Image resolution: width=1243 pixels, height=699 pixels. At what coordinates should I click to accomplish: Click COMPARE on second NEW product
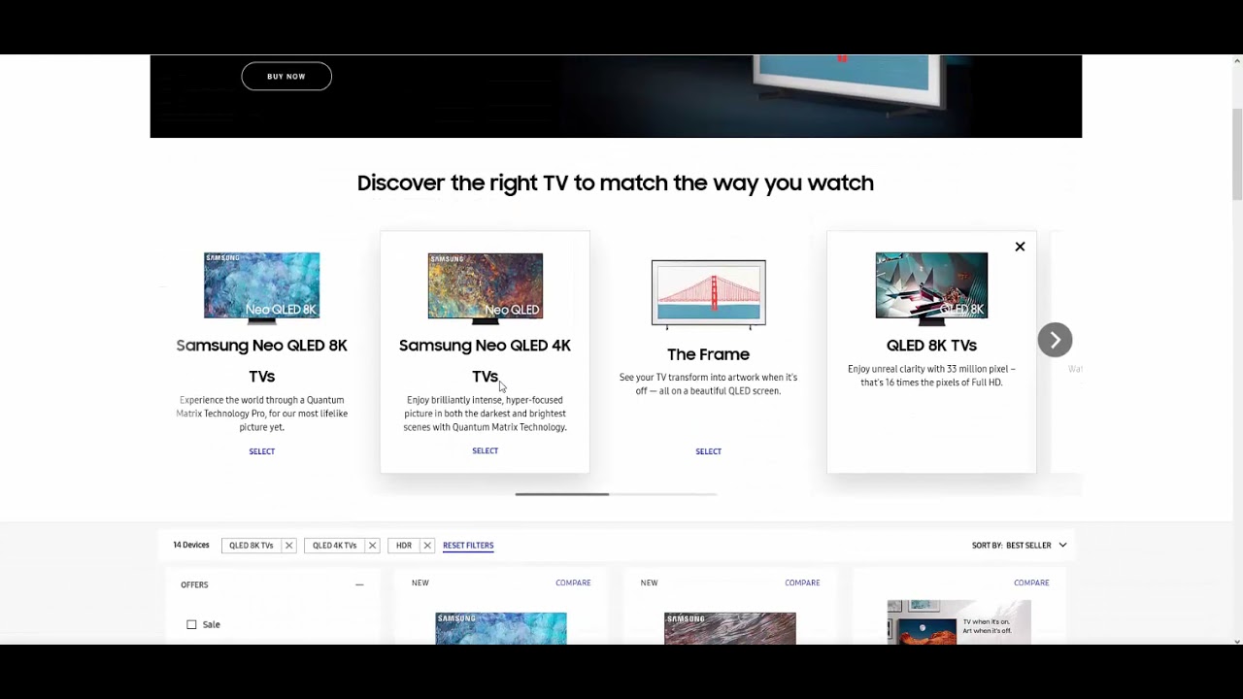[802, 582]
